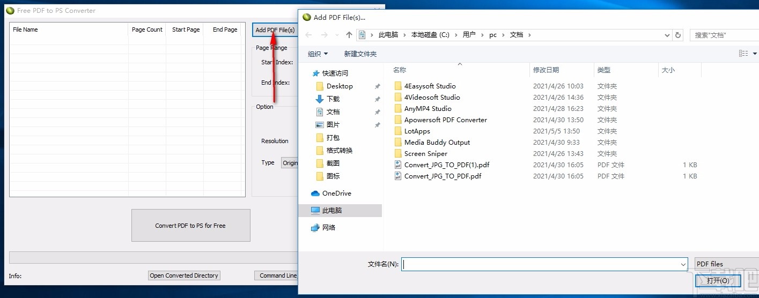Click pc breadcrumb segment
Image resolution: width=759 pixels, height=298 pixels.
point(493,35)
